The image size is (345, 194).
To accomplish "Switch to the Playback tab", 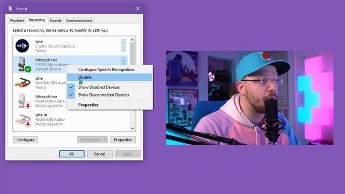I will tap(17, 20).
